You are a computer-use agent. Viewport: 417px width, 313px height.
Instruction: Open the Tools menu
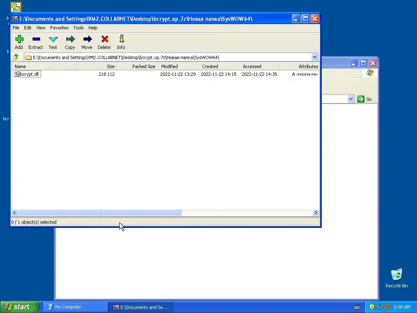coord(79,28)
